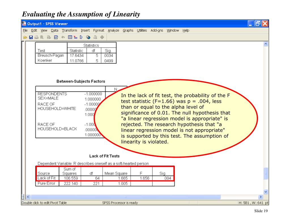Click the Koenker statistic value 11.0766

76,61
